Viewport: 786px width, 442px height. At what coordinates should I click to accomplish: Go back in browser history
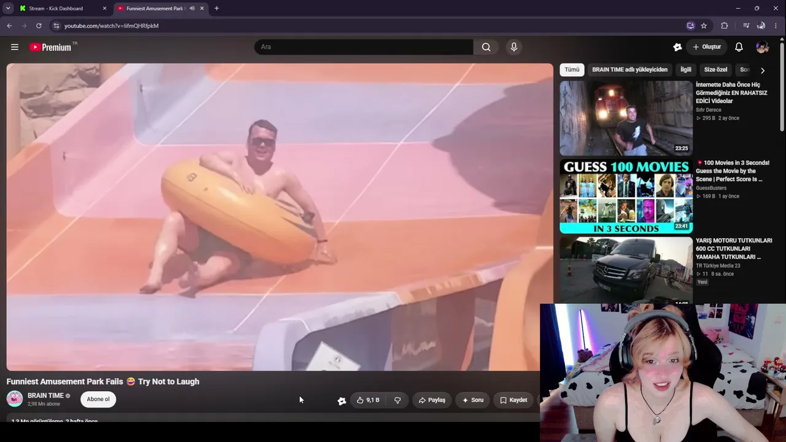point(9,26)
